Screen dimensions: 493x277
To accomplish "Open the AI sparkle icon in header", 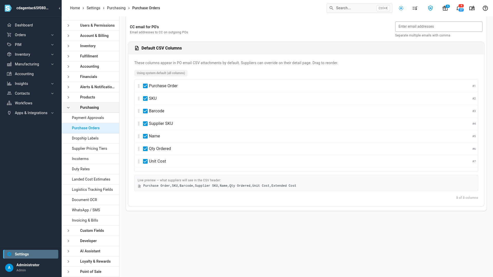I will pos(401,8).
